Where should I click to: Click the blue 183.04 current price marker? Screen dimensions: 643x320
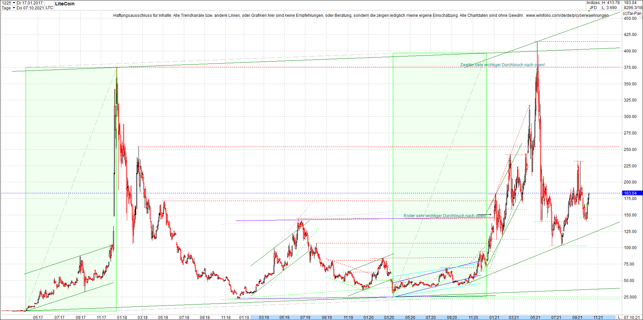(x=633, y=193)
